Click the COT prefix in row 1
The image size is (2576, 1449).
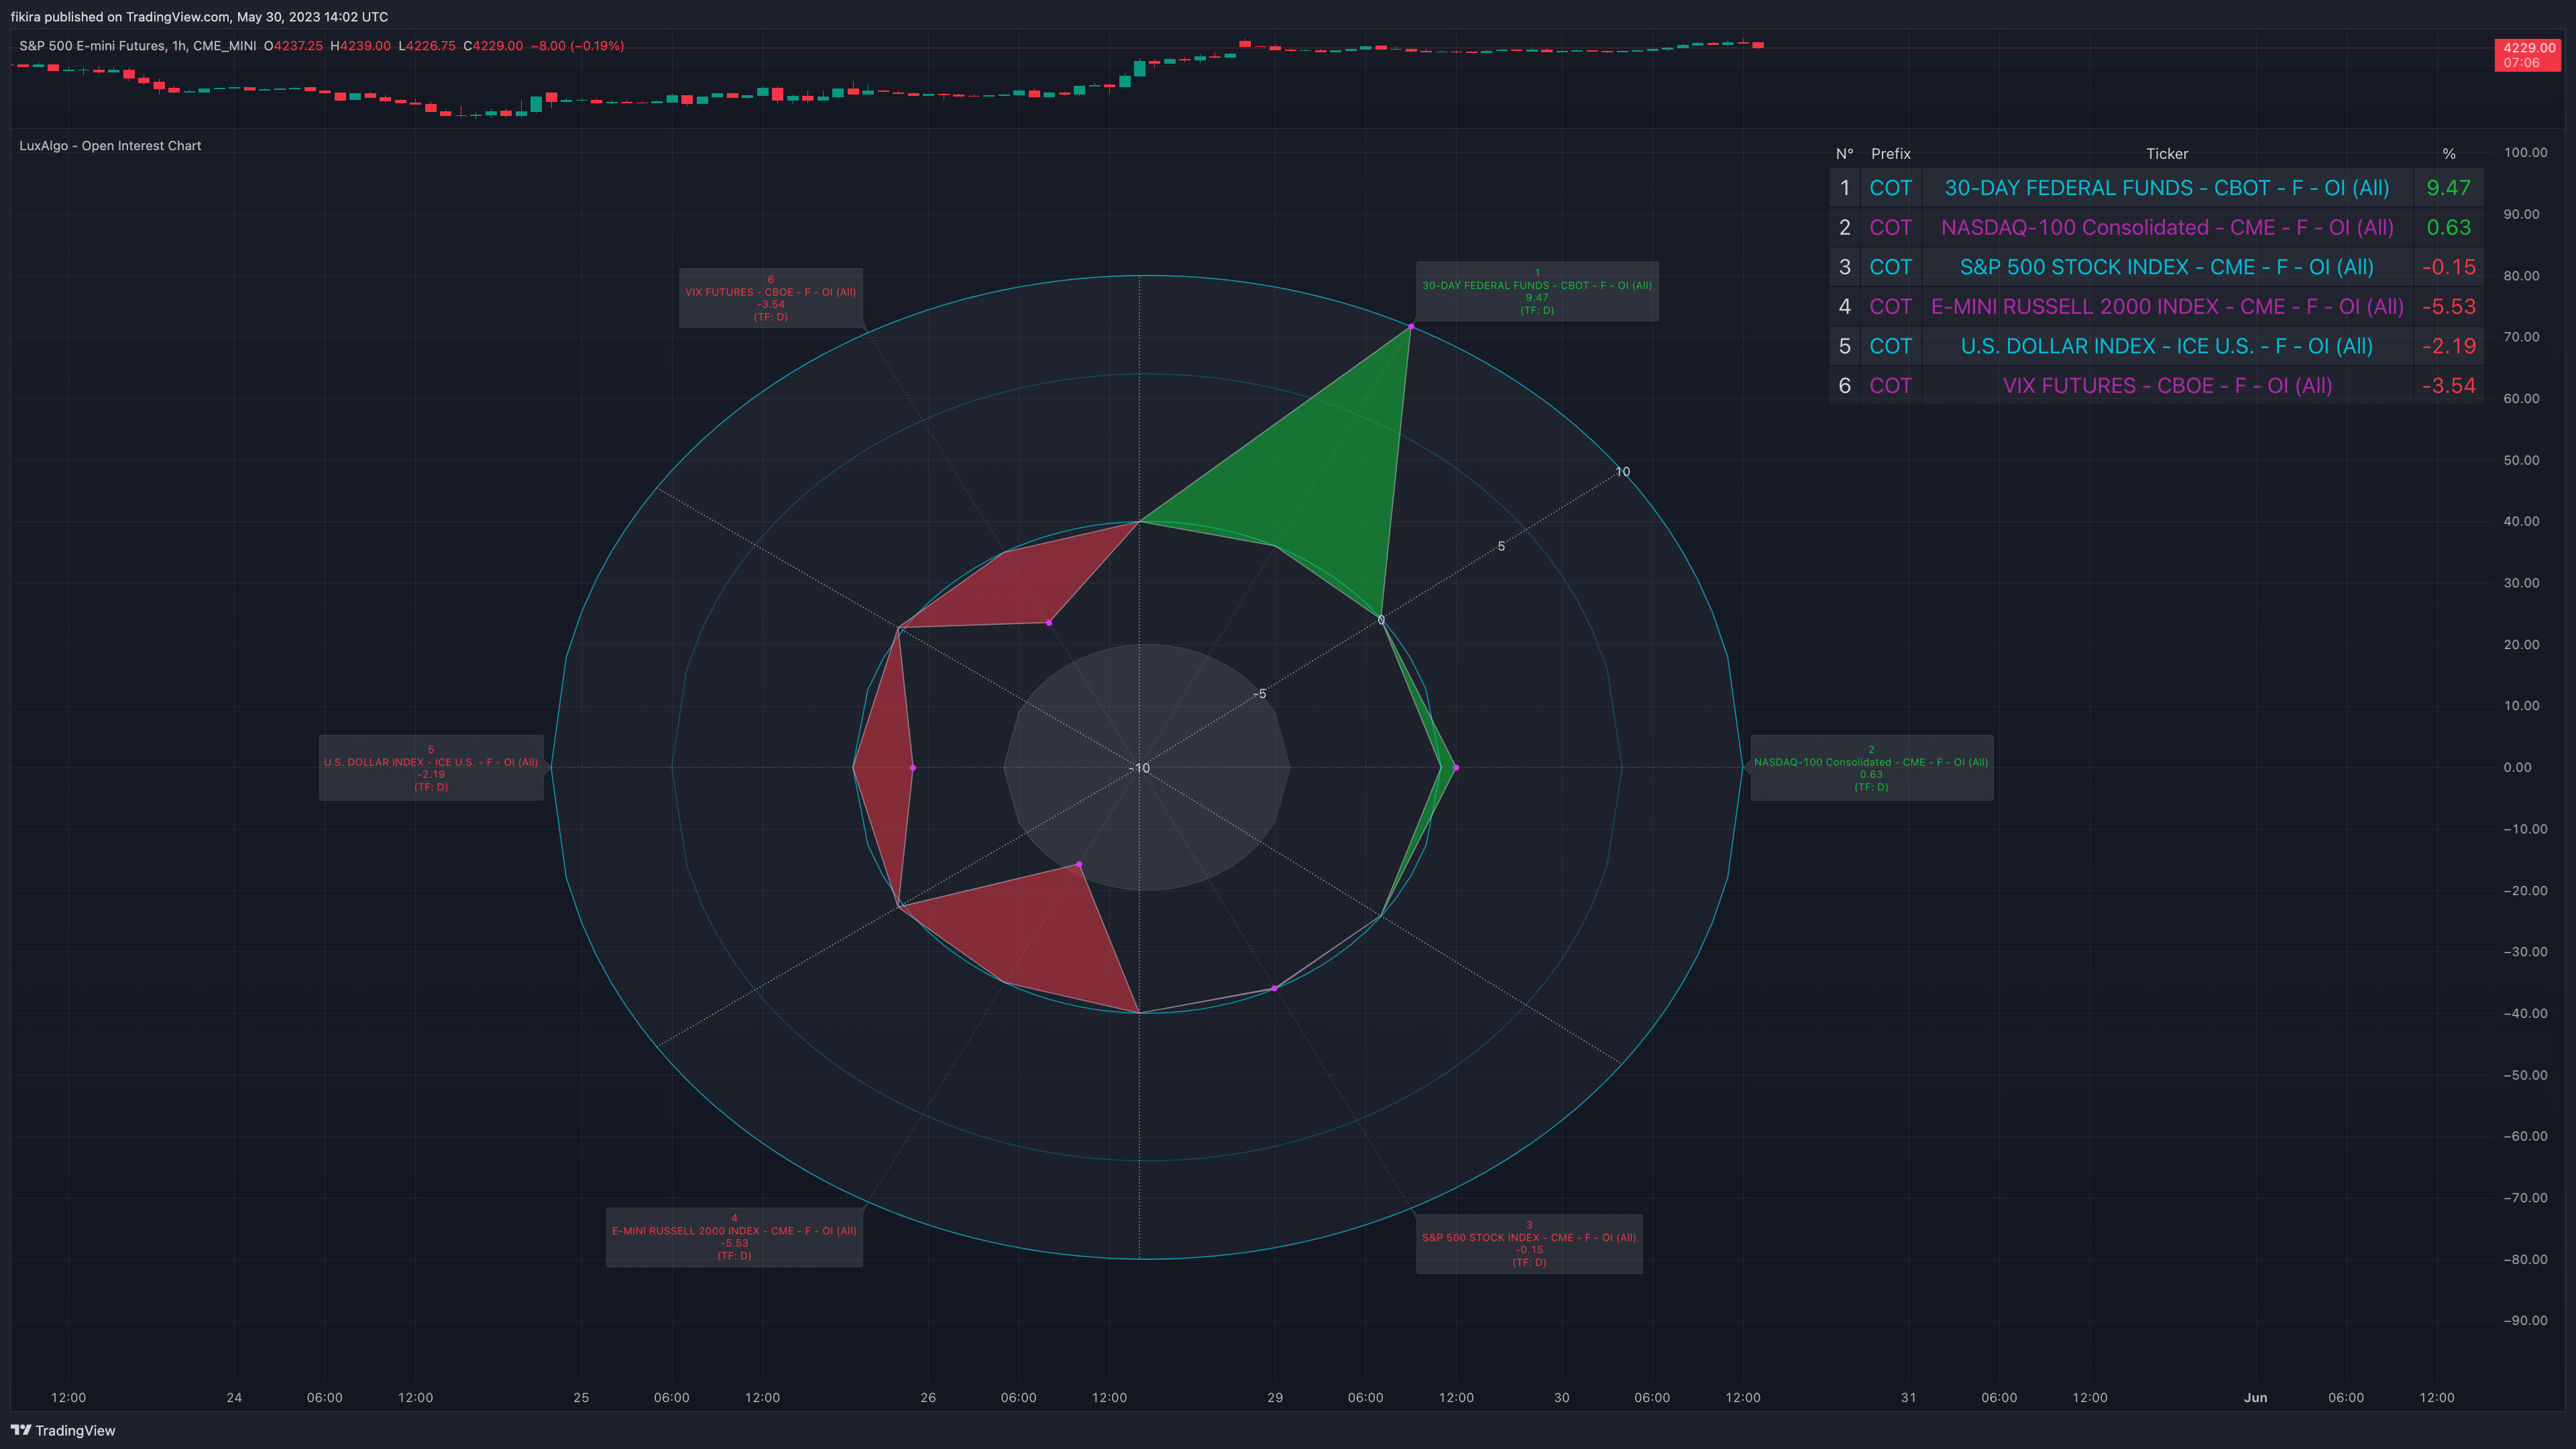(1890, 188)
